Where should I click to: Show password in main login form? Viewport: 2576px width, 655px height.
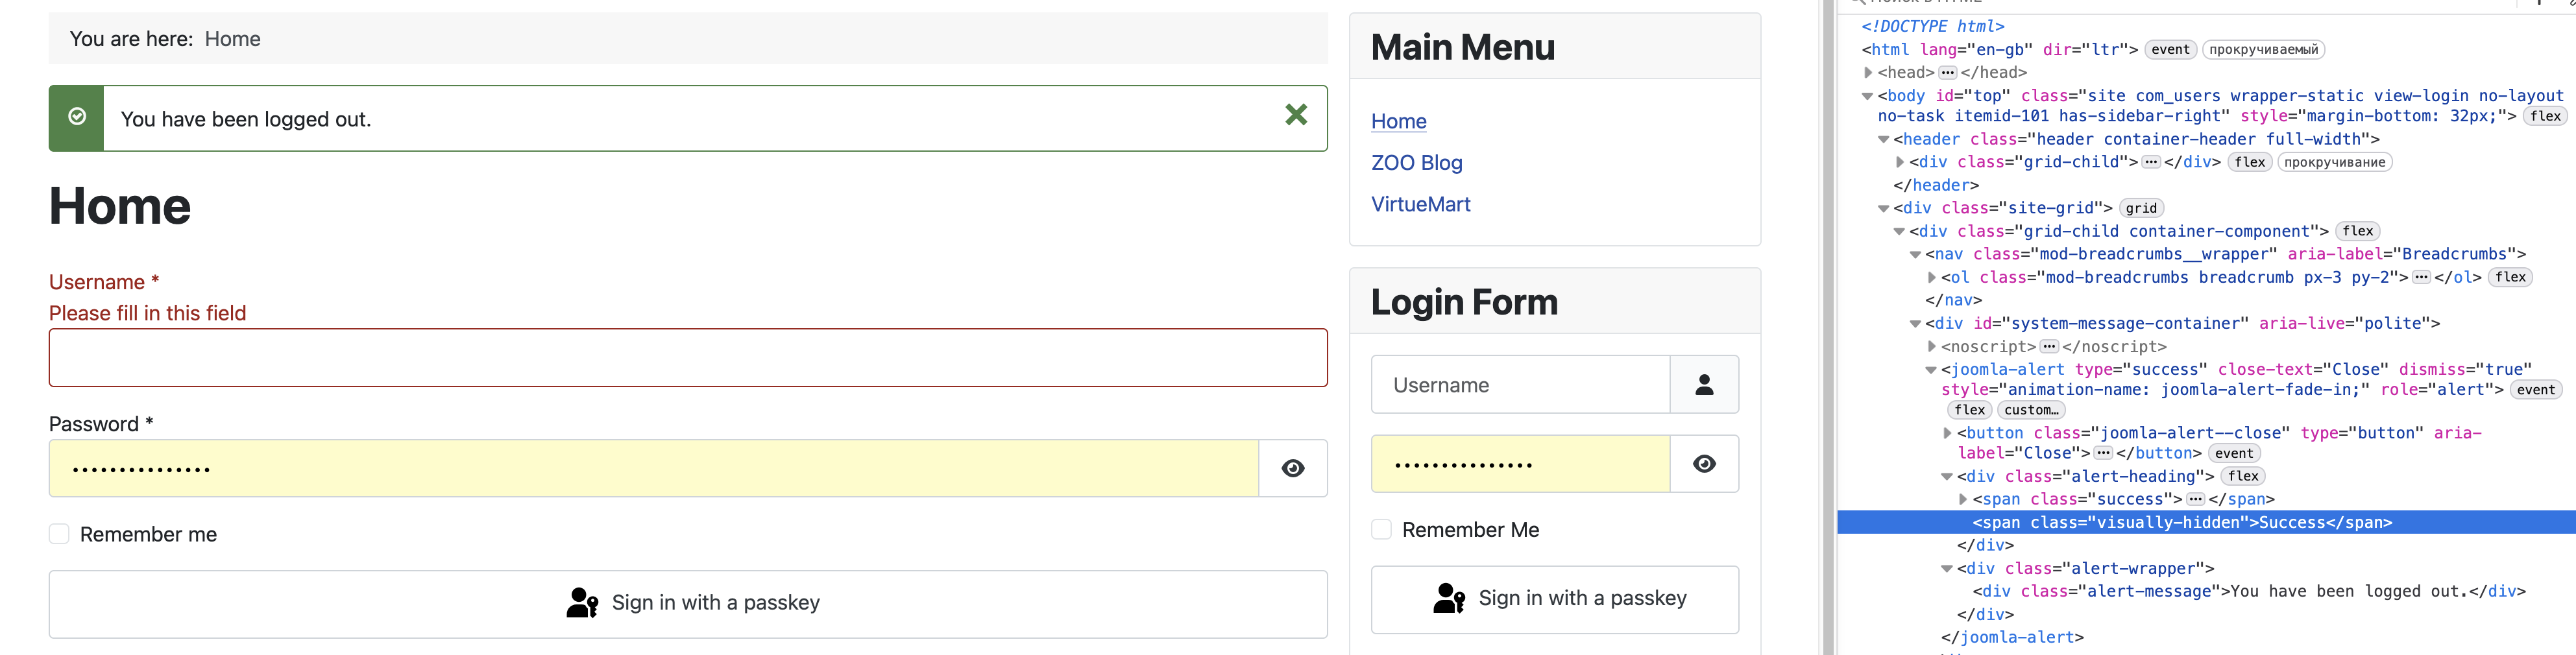1292,469
